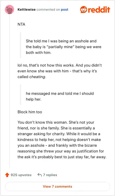
Task: Click the "commented on" header text
Action: coord(48,10)
